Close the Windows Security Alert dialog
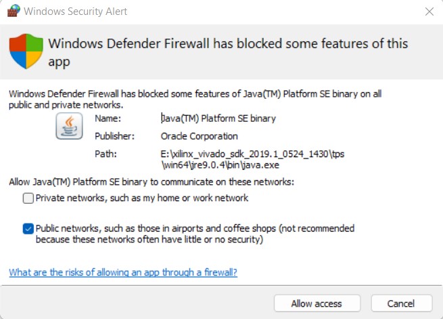The height and width of the screenshot is (319, 443). coord(429,12)
